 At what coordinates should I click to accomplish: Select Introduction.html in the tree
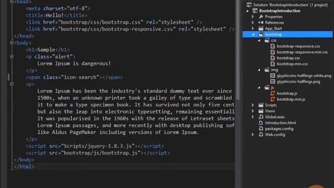click(x=280, y=123)
